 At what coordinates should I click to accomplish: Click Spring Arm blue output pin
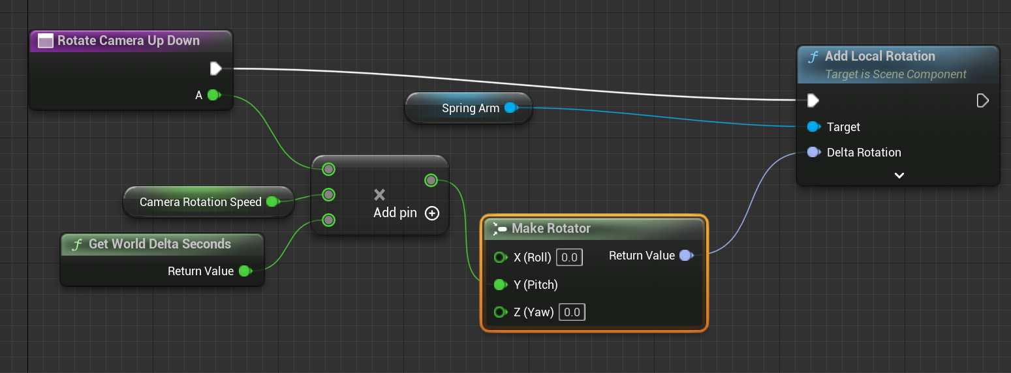pyautogui.click(x=510, y=108)
